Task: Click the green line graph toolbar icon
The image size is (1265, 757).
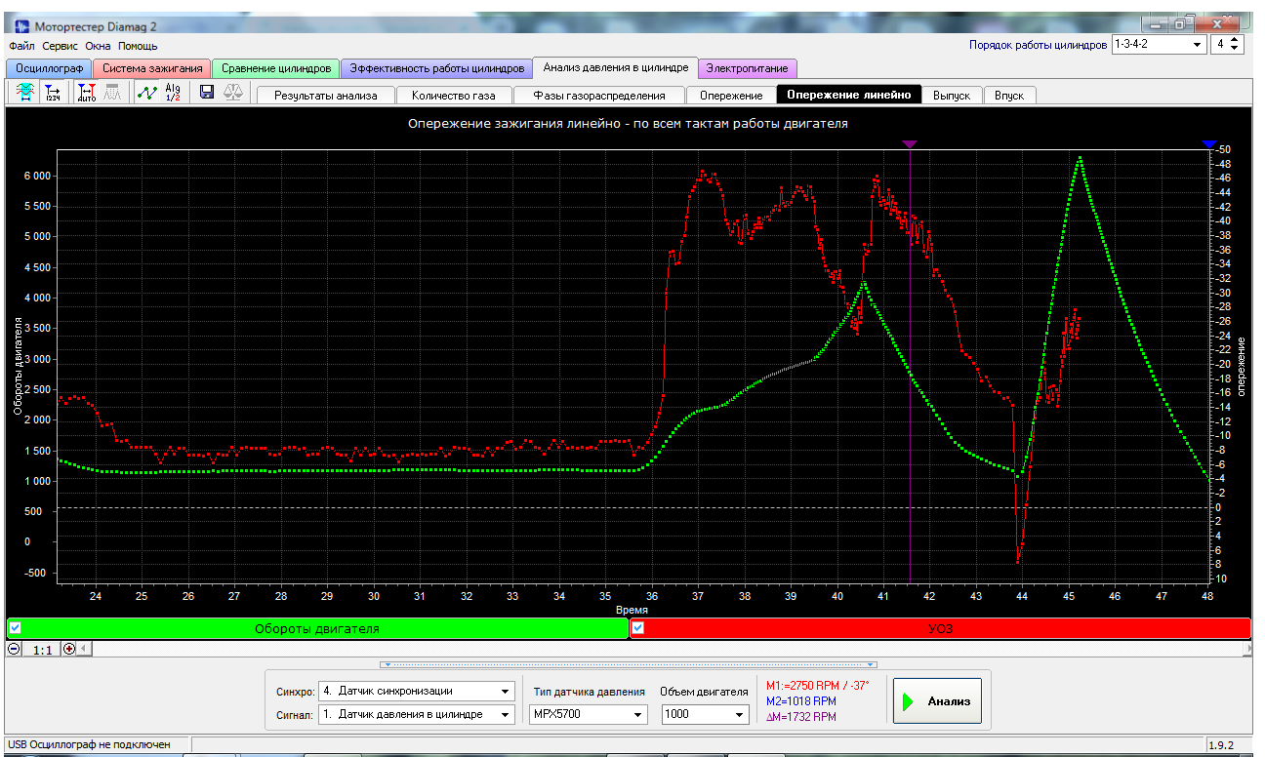Action: coord(146,92)
